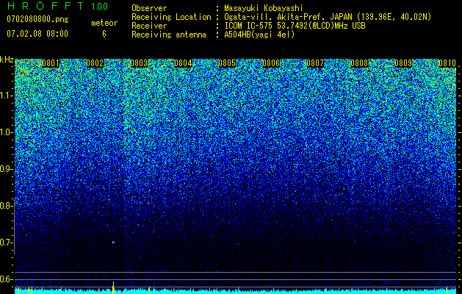
Task: Click the timestamp 07.02.08 08:00
Action: pyautogui.click(x=37, y=34)
